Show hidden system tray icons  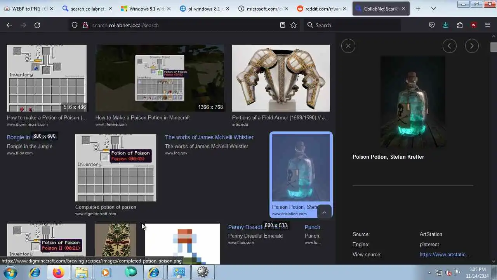(x=429, y=273)
